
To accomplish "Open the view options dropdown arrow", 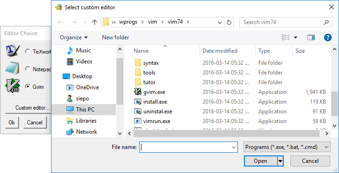I will click(295, 37).
